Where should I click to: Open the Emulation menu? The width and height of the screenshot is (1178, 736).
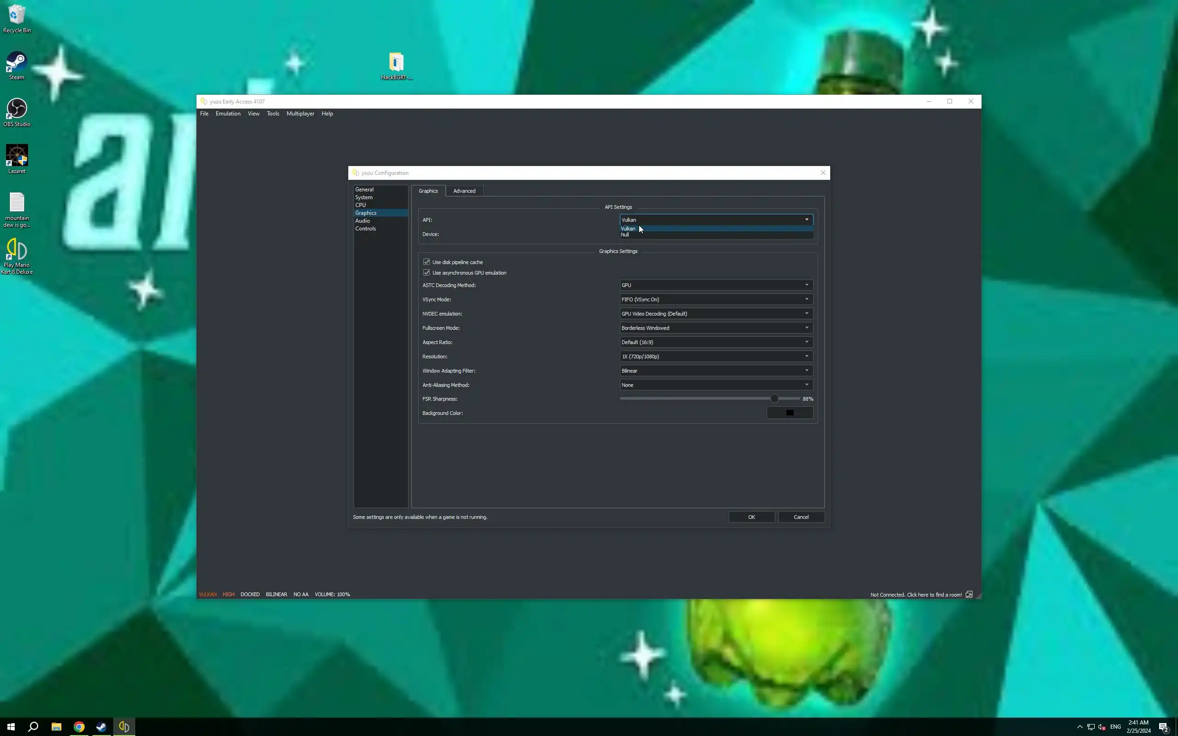coord(228,114)
